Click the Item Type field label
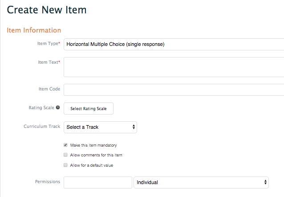Image resolution: width=284 pixels, height=197 pixels. pos(48,44)
